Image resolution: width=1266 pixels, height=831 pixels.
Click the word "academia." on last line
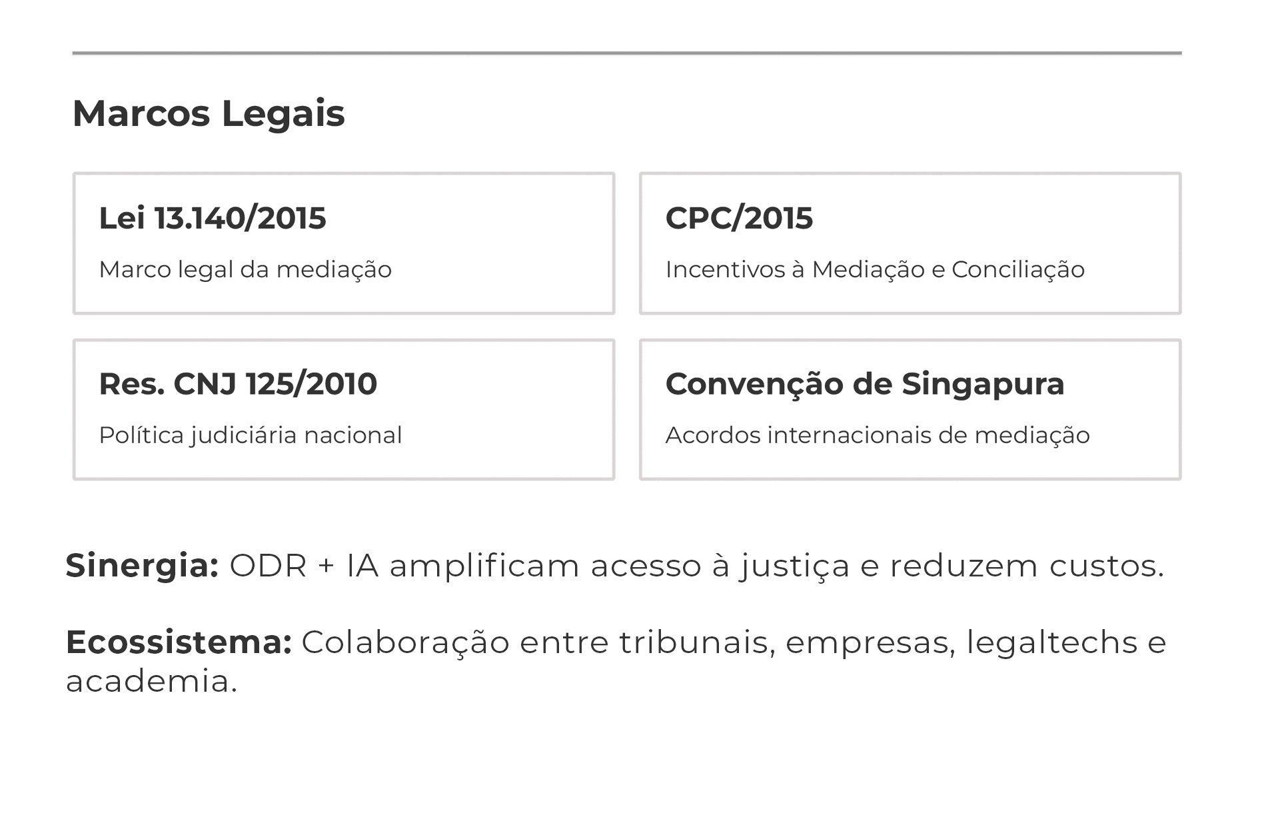(151, 681)
